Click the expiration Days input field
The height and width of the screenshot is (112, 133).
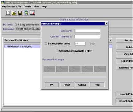pos(80,44)
